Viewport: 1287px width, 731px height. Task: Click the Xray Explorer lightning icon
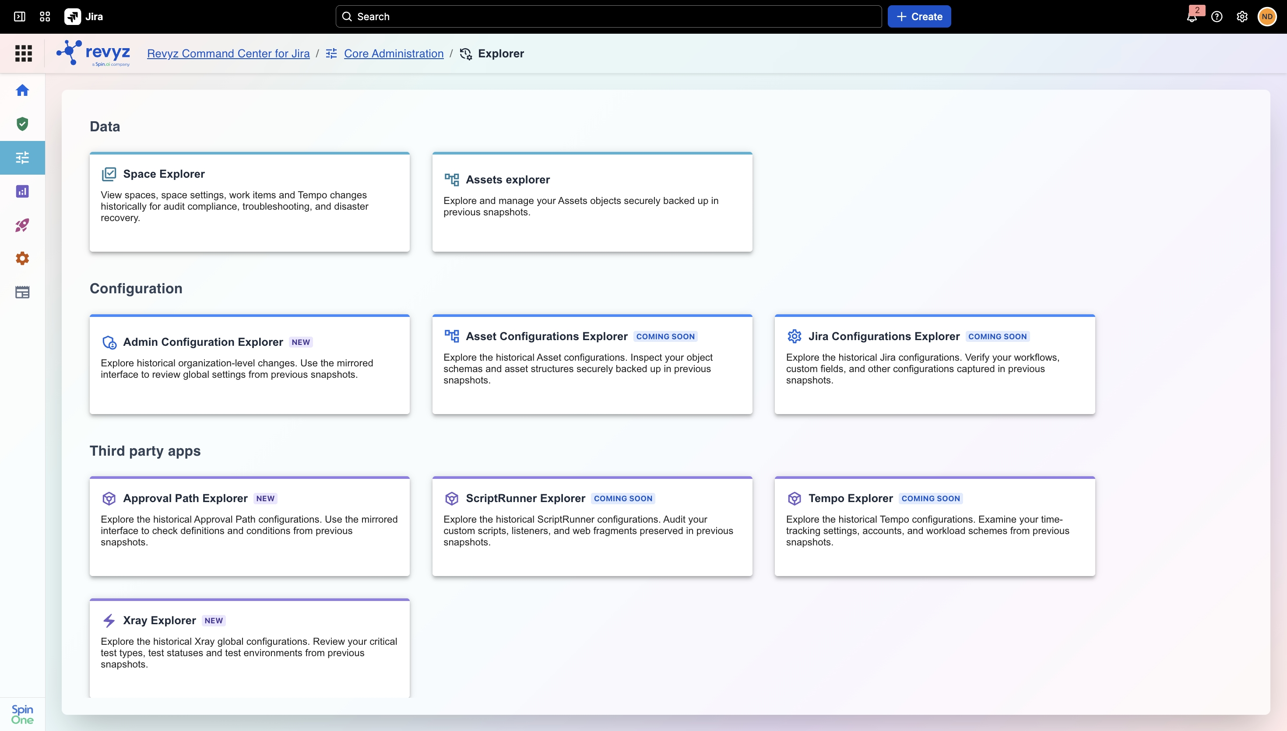click(x=109, y=621)
